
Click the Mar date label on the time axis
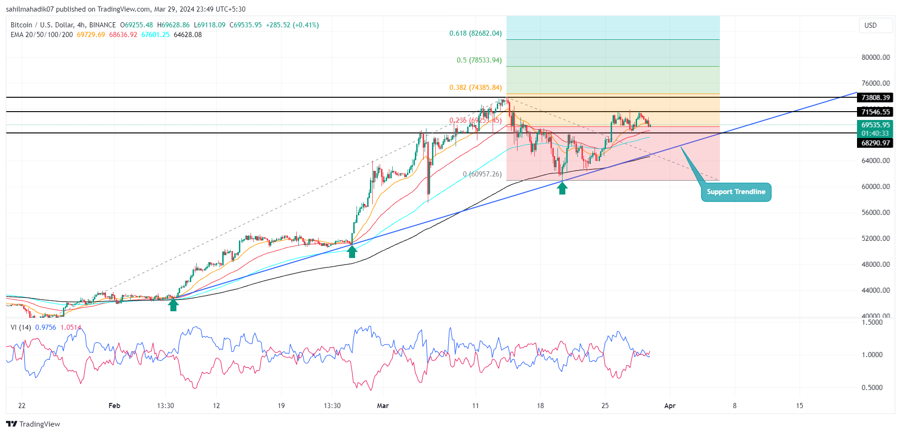(383, 406)
